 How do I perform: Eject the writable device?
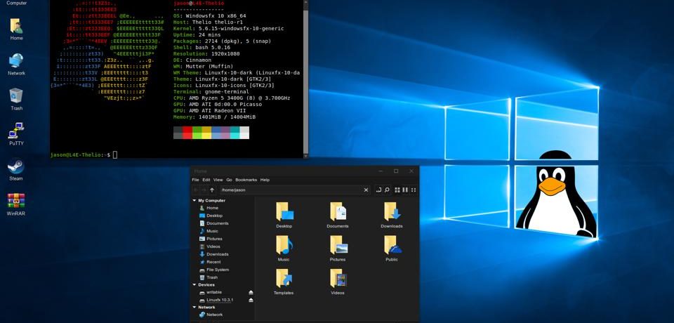click(251, 293)
